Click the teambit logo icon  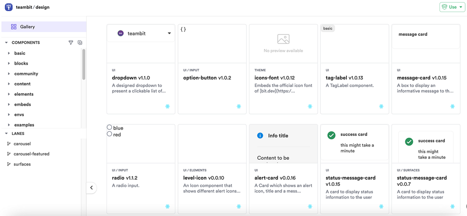pyautogui.click(x=8, y=7)
